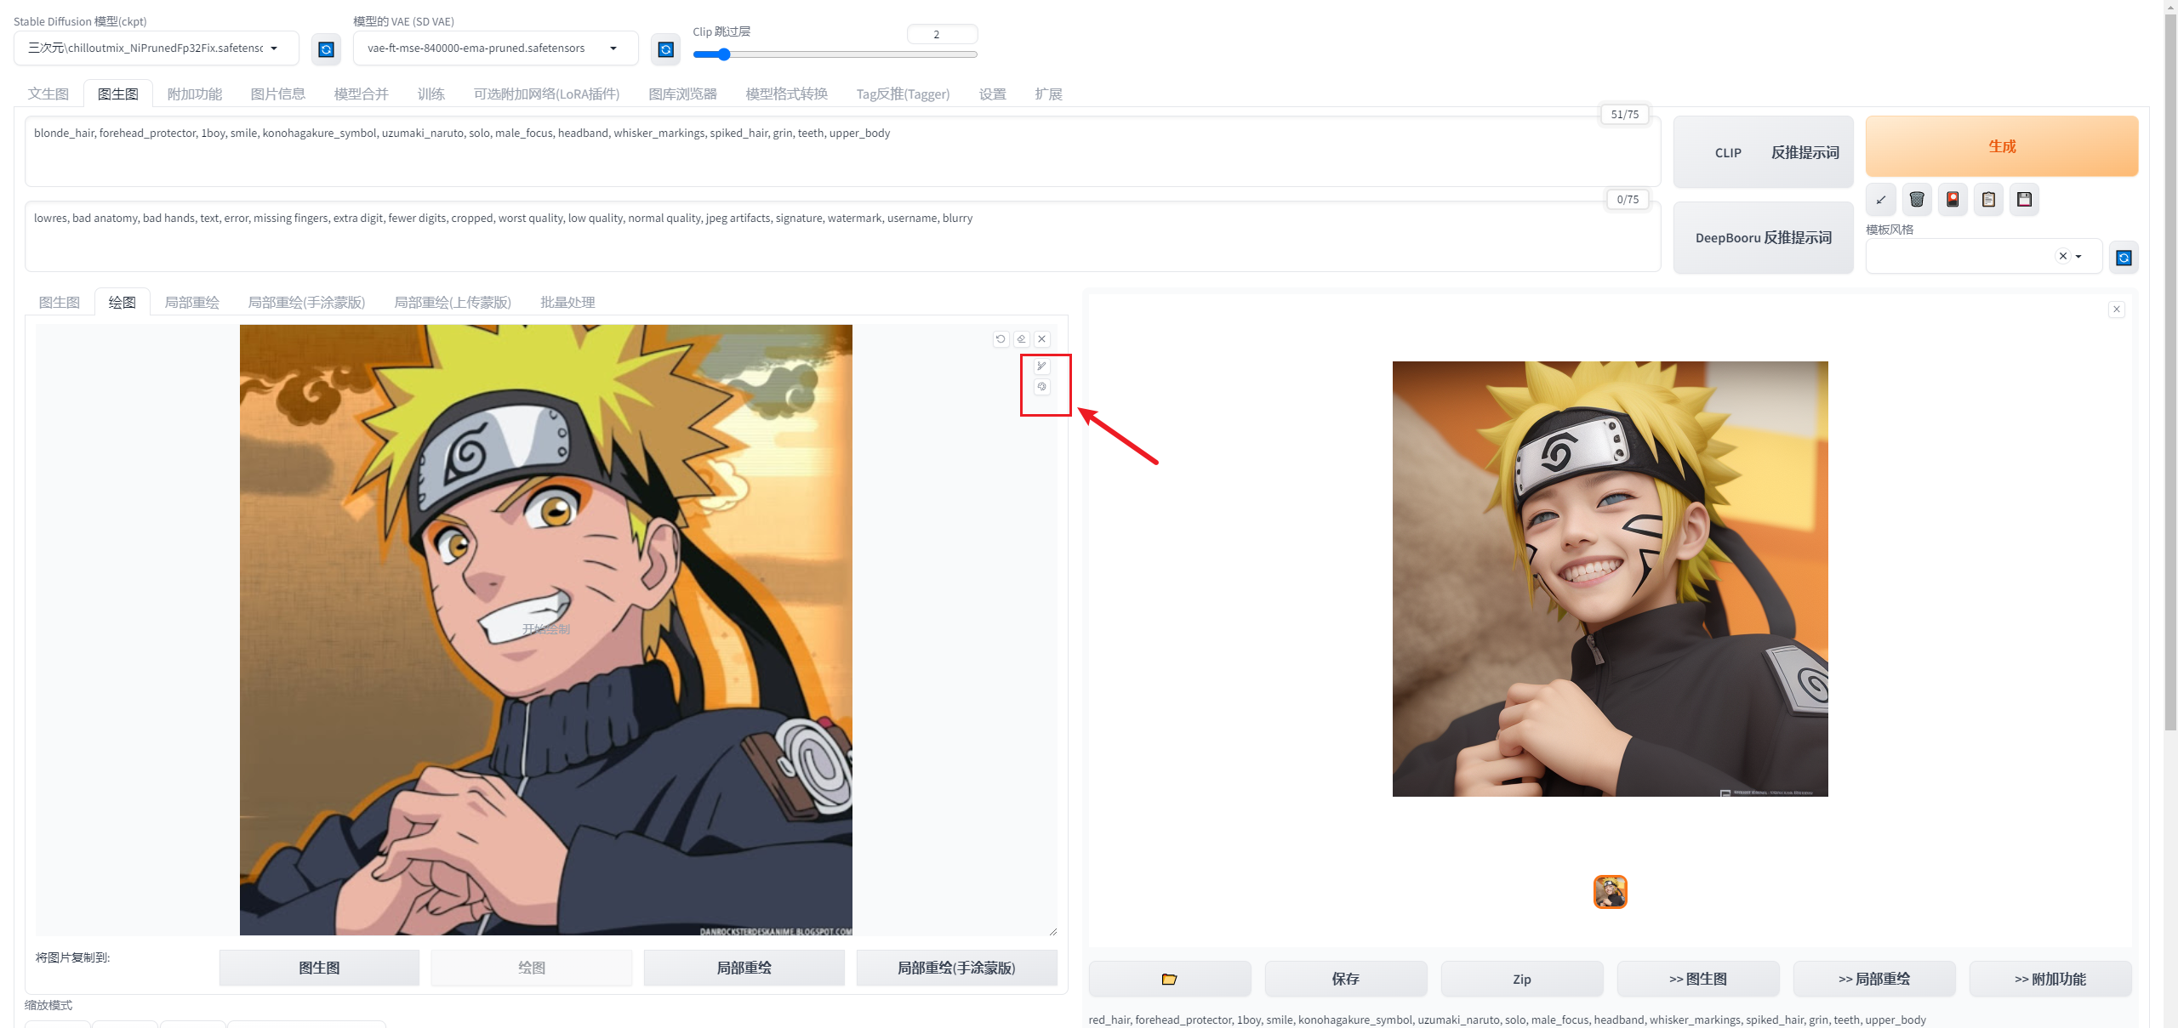2178x1028 pixels.
Task: Send the output with the >> 图生图 button
Action: tap(1698, 979)
